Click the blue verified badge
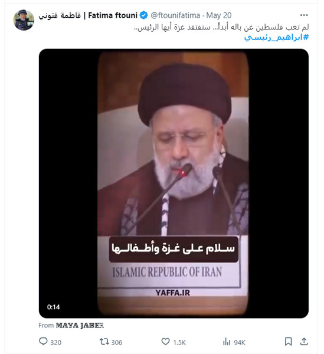The image size is (324, 354). [x=143, y=15]
